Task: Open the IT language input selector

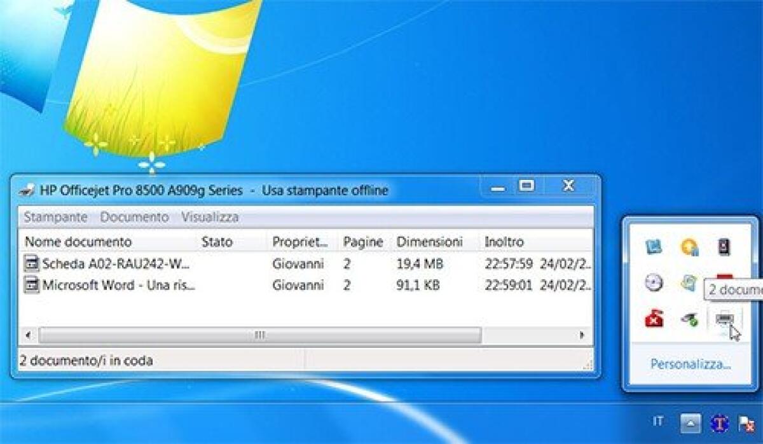Action: pos(658,422)
